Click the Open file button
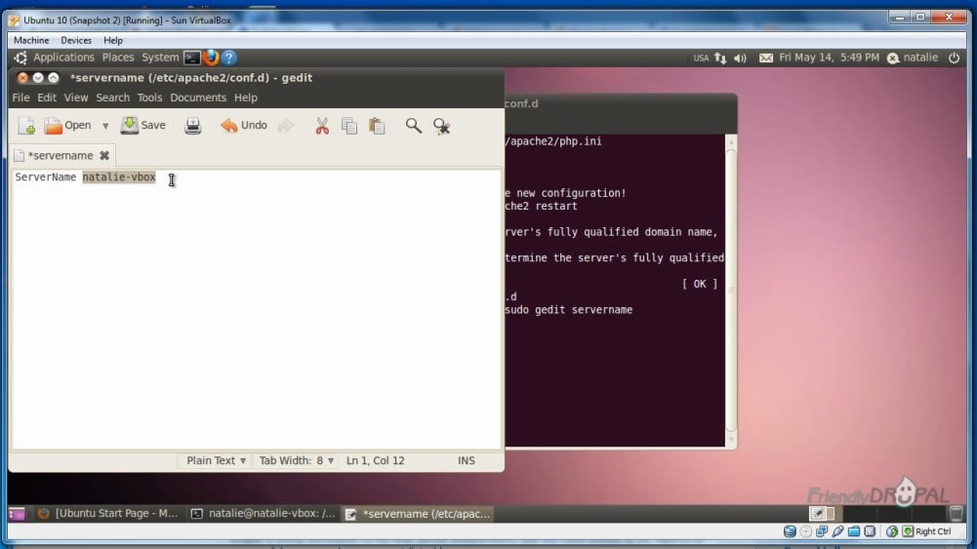Image resolution: width=977 pixels, height=549 pixels. pos(67,126)
